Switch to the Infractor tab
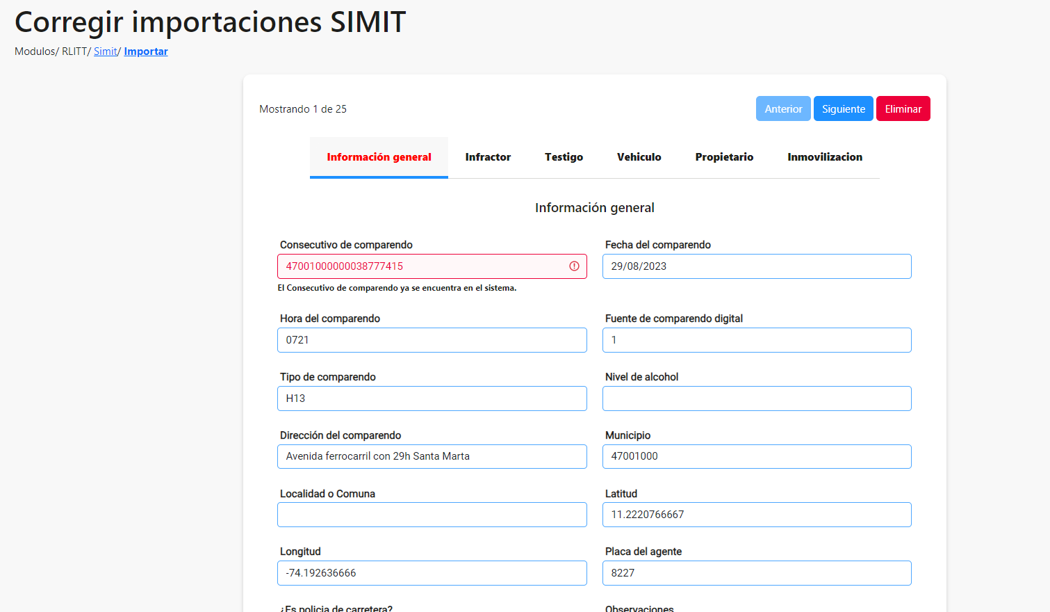1050x612 pixels. [488, 157]
